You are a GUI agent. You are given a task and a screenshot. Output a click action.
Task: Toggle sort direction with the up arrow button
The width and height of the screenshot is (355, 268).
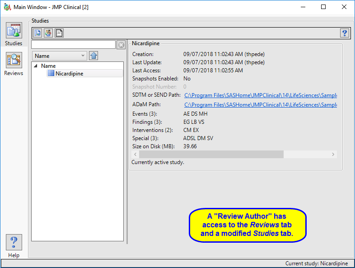coord(93,56)
